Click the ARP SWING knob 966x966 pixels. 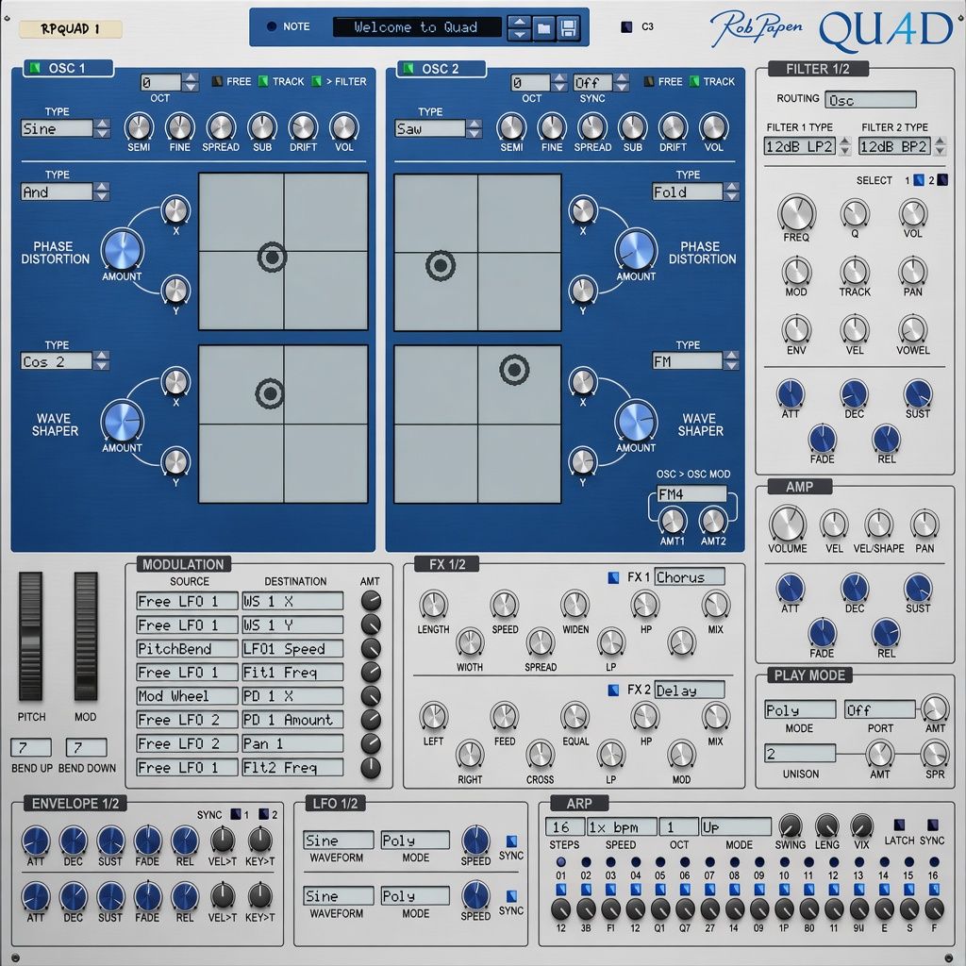(790, 826)
